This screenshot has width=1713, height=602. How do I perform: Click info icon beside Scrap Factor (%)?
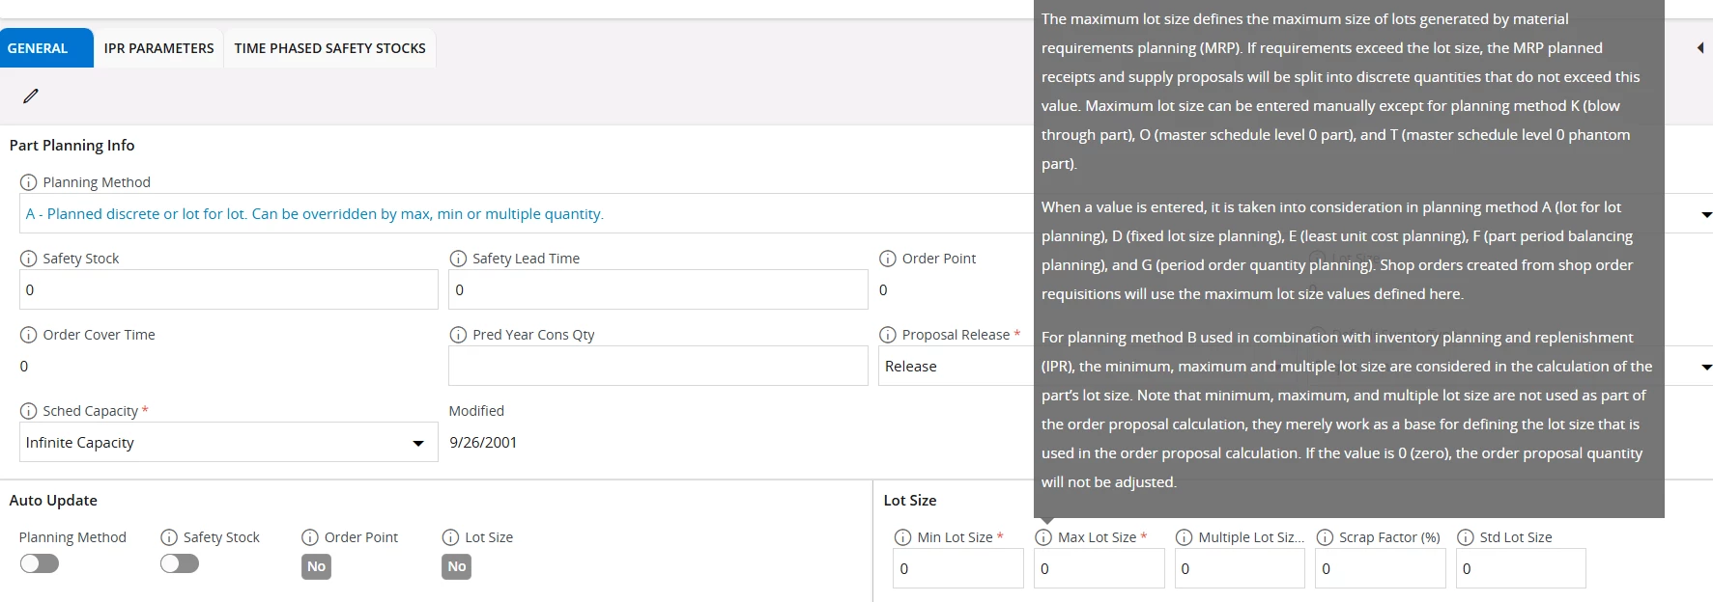click(x=1325, y=537)
